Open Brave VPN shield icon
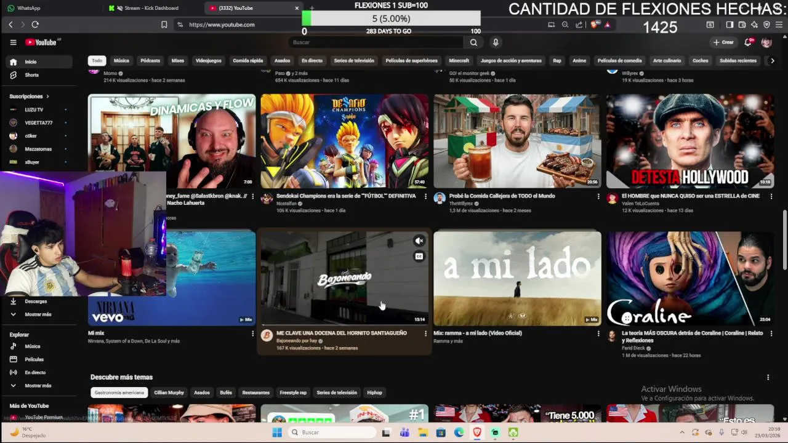This screenshot has height=443, width=788. 766,25
